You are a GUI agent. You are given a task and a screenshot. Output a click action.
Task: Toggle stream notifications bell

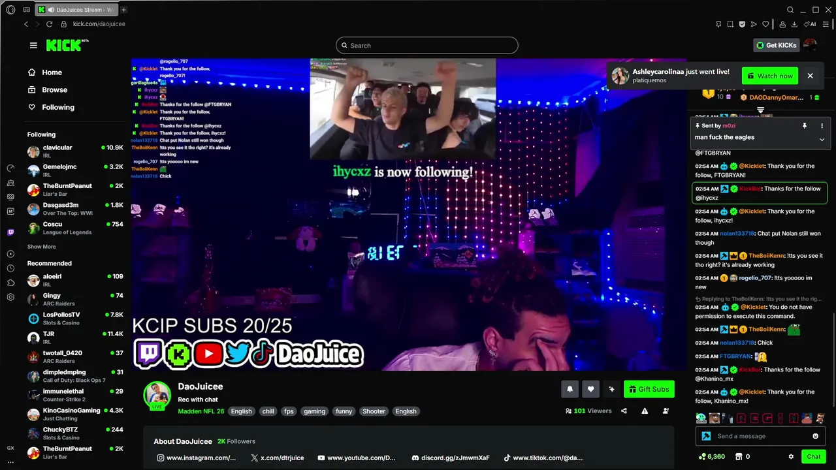point(570,389)
